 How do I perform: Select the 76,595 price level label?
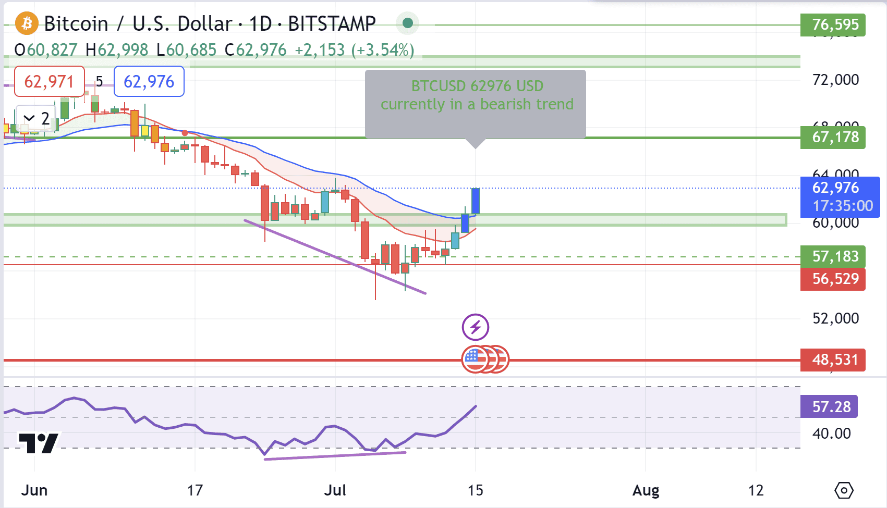[833, 24]
